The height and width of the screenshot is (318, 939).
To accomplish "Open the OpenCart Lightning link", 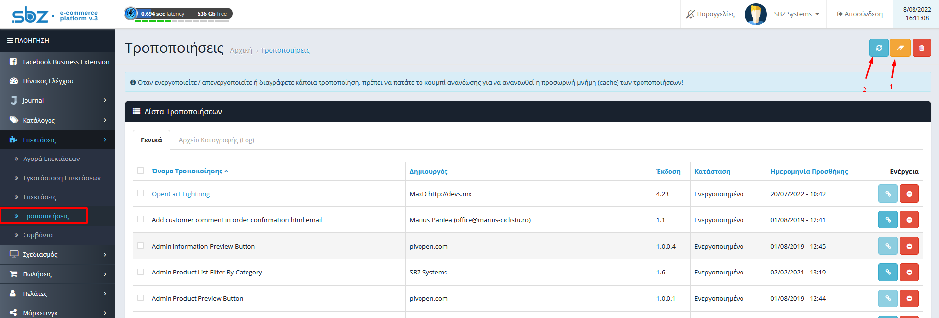I will (x=181, y=194).
